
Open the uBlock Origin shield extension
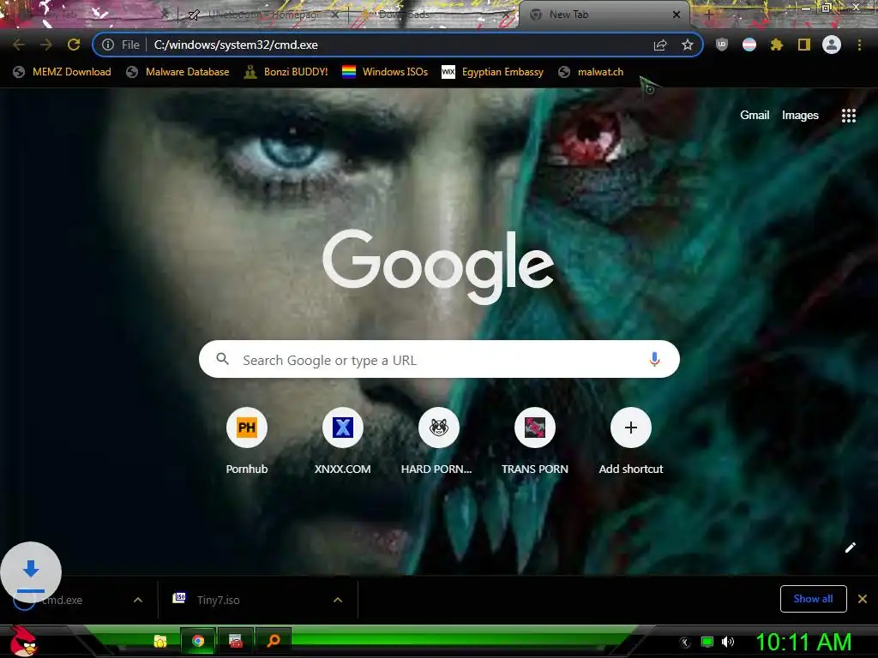(x=722, y=45)
